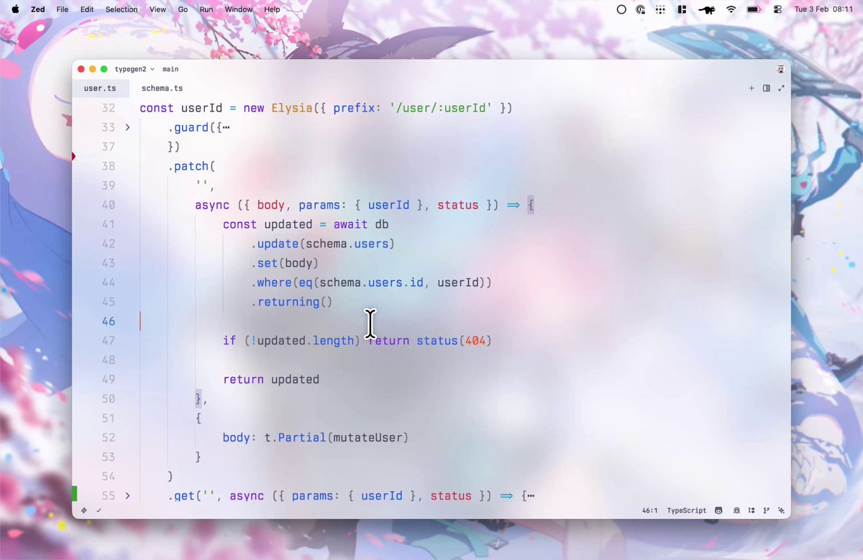The image size is (863, 560).
Task: Click line number 41 in the gutter
Action: pyautogui.click(x=108, y=224)
